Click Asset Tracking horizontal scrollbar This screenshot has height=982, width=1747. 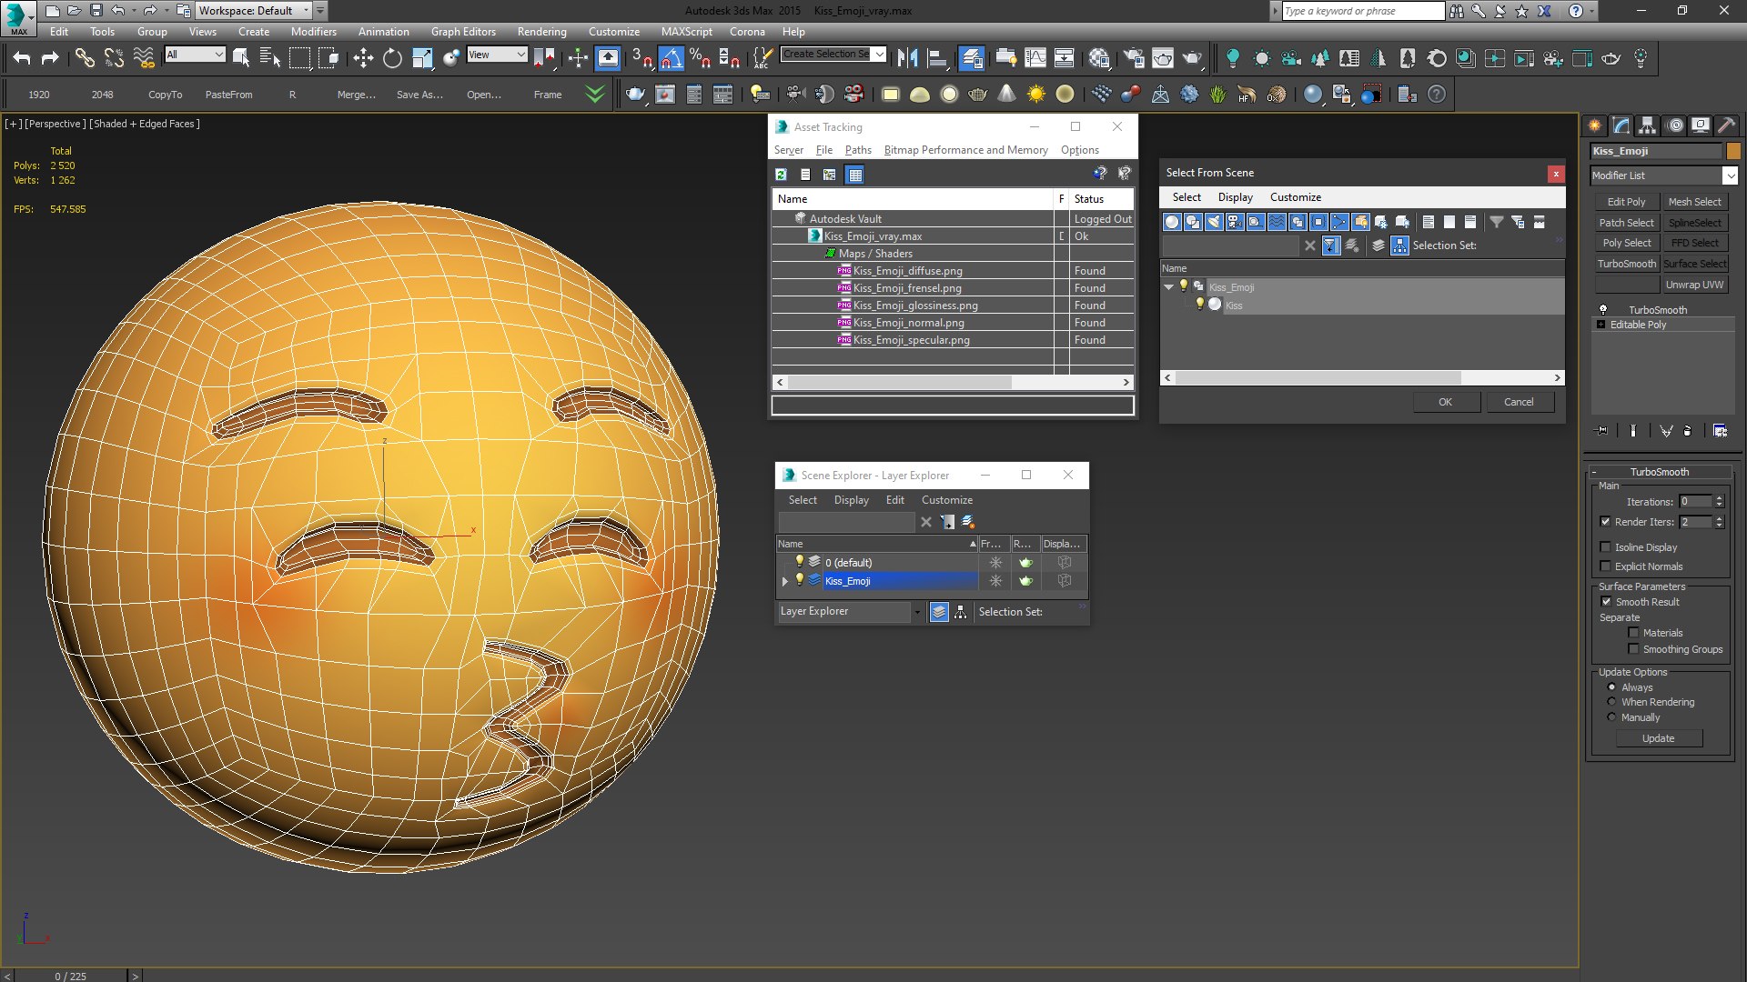[953, 382]
